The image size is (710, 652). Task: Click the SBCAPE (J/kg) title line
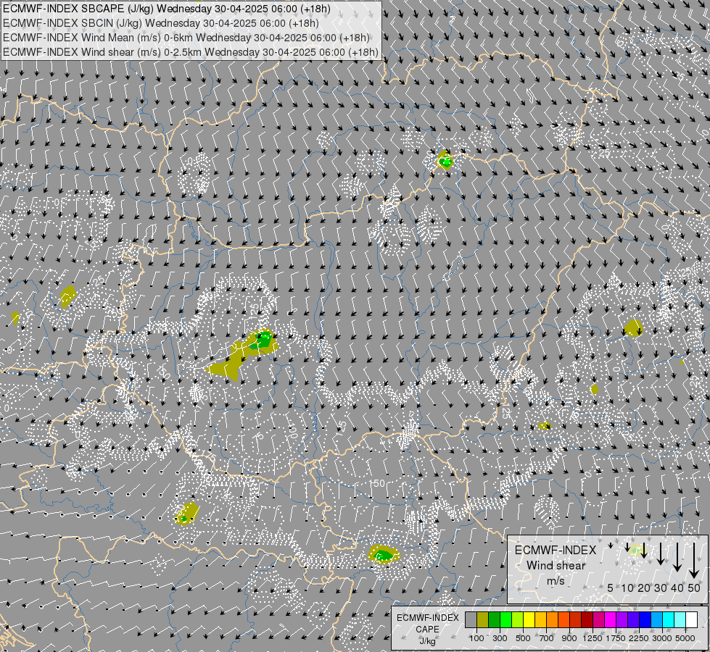coord(167,9)
